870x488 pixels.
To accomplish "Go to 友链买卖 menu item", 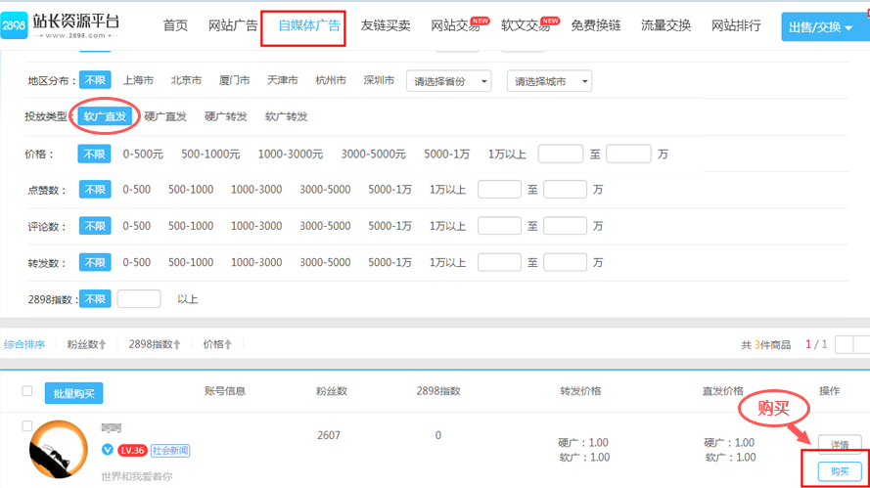I will (386, 25).
